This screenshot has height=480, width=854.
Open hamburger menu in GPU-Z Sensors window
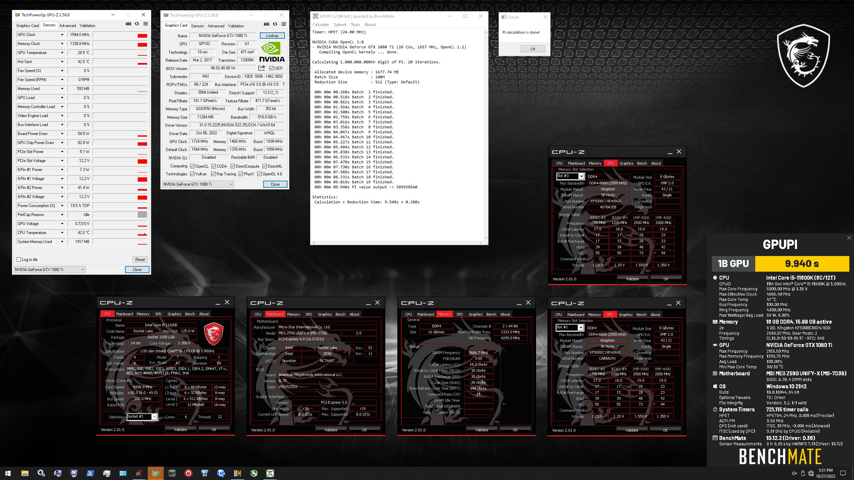145,24
